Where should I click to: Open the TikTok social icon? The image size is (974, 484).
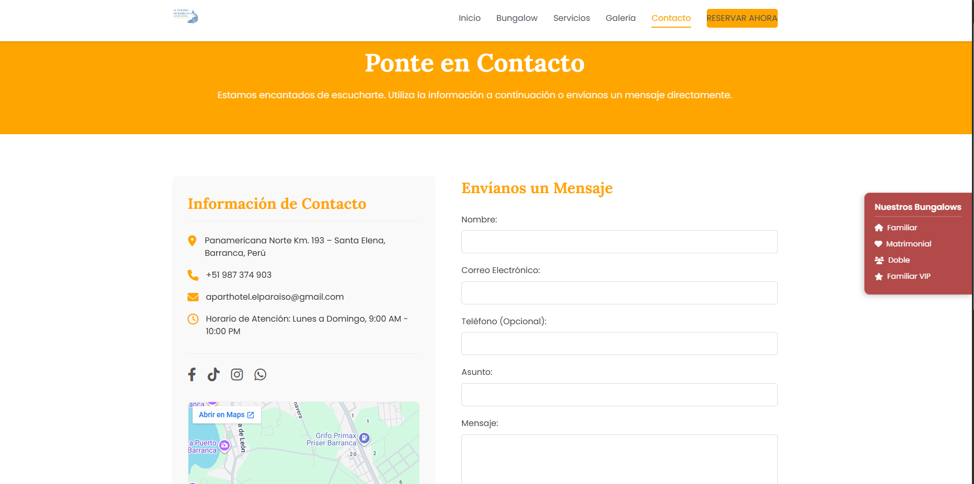pos(213,374)
